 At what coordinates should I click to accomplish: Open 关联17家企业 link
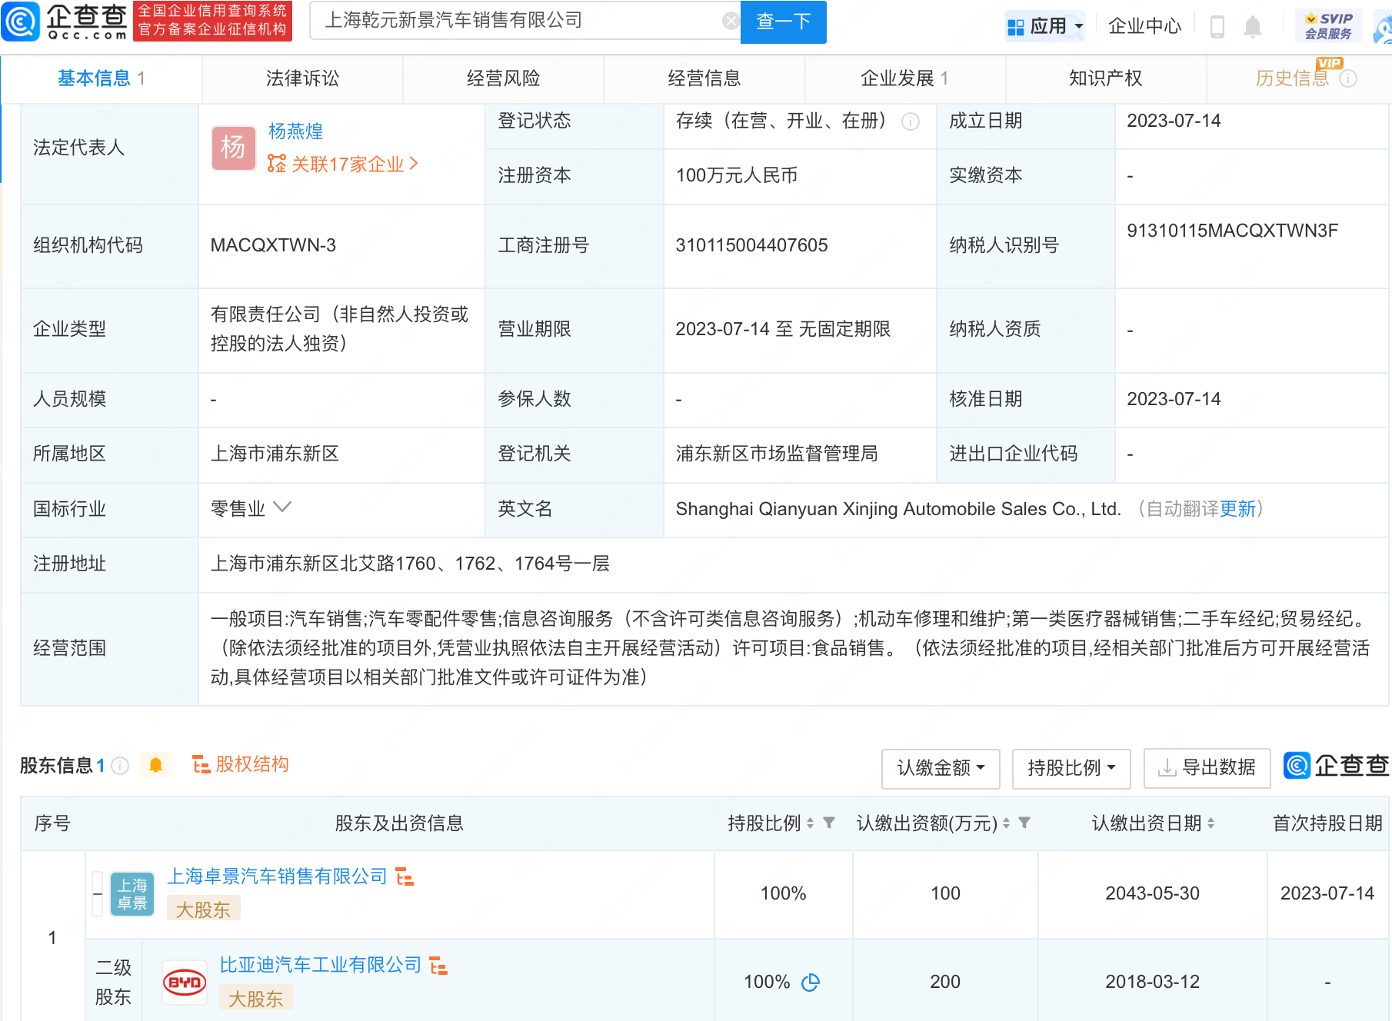(344, 164)
